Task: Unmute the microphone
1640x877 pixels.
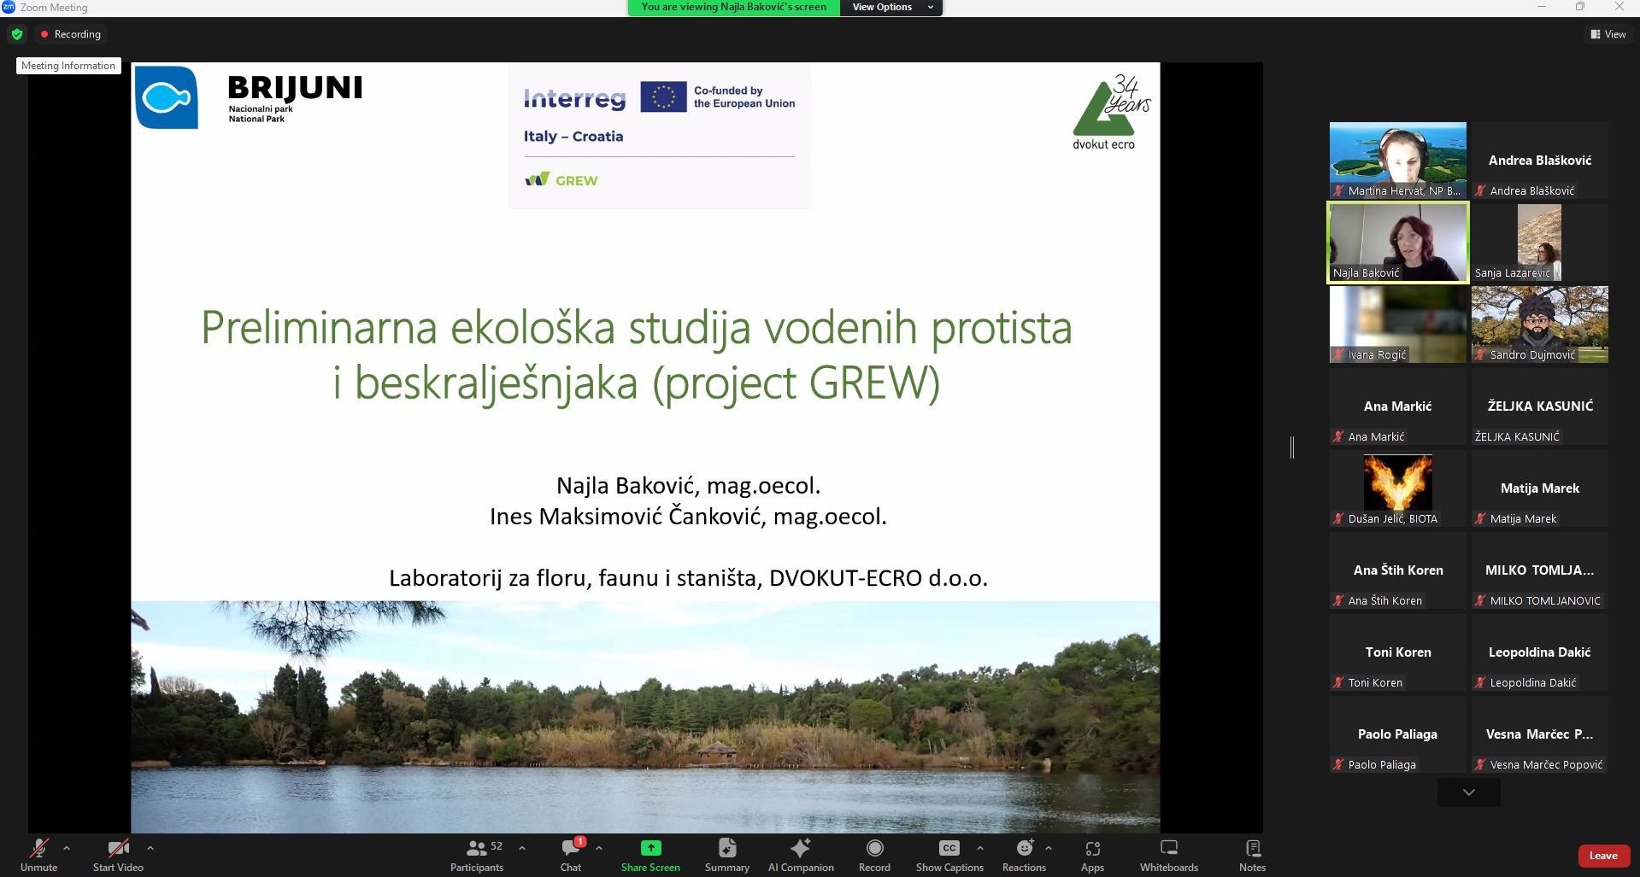Action: click(x=38, y=855)
